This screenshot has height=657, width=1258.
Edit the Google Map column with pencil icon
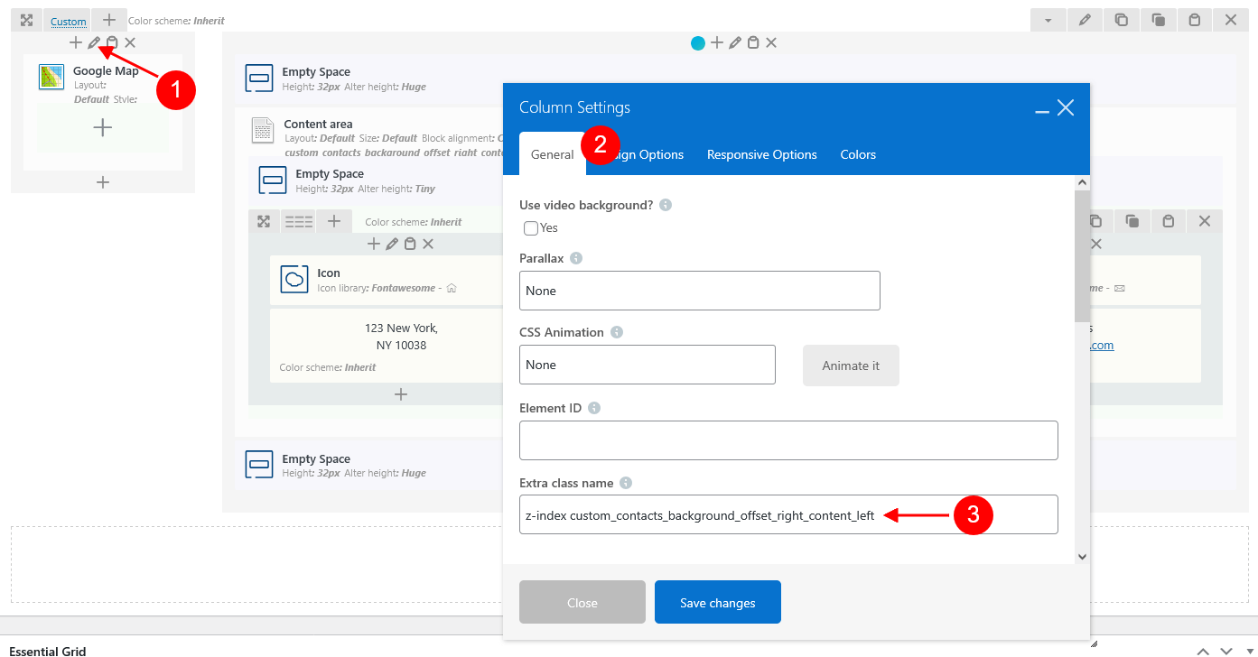94,42
